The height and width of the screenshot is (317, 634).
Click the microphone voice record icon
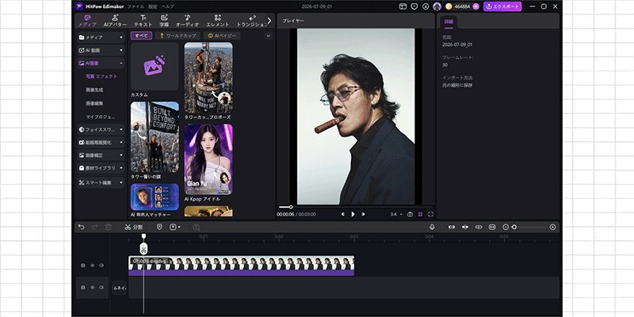[432, 227]
